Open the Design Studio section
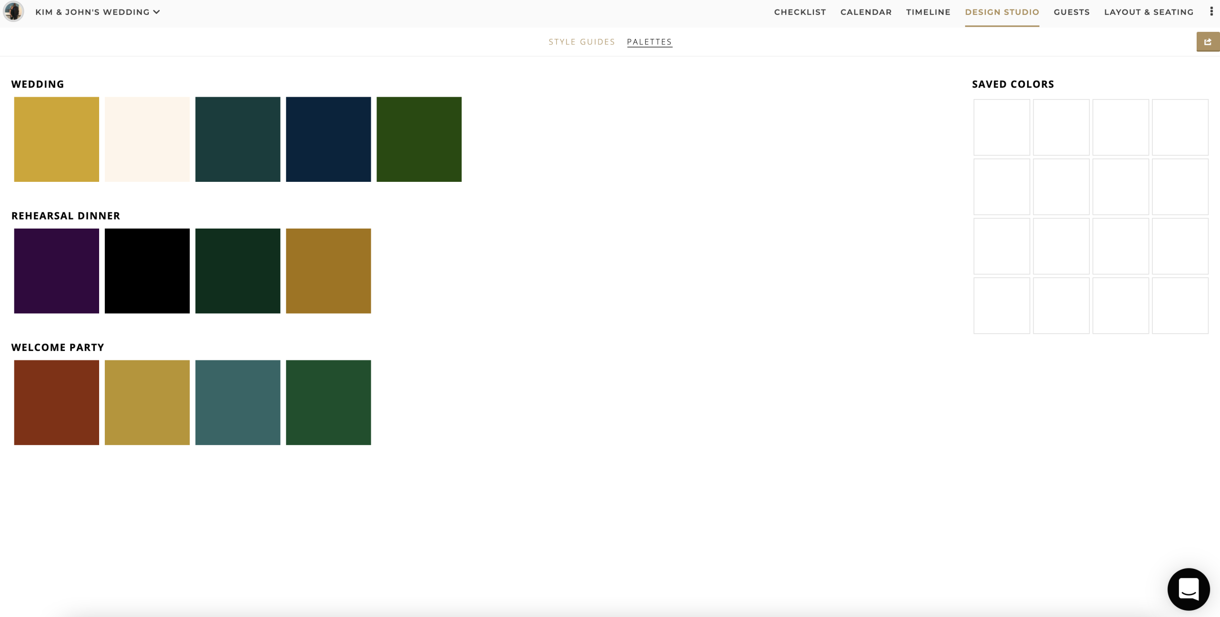 (x=1002, y=12)
